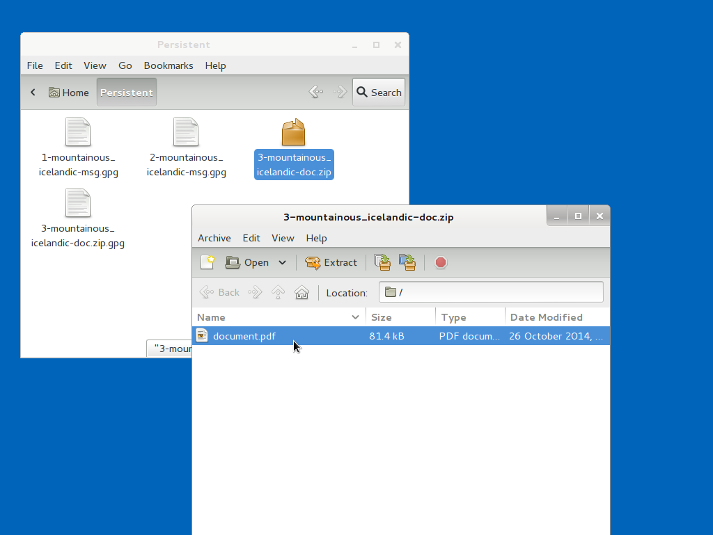Select the 3-mountainous_icelandic-doc.zip package icon

293,132
